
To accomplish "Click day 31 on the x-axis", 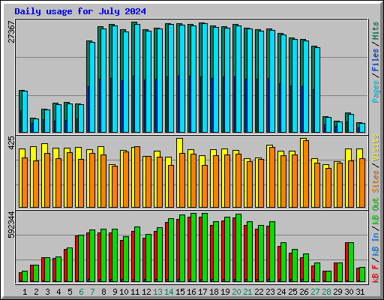I will point(360,292).
